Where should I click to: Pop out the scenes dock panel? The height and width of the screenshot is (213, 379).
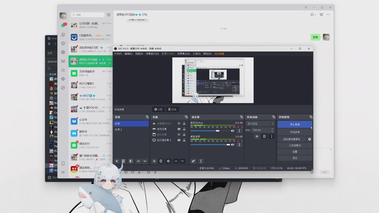pos(147,117)
